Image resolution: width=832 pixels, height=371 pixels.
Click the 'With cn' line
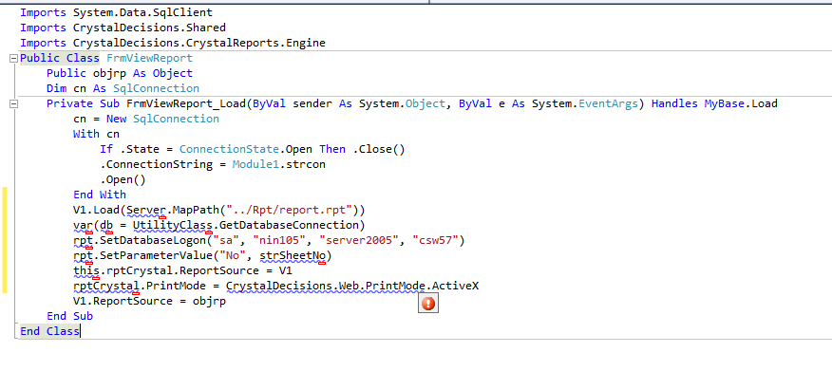tap(97, 134)
